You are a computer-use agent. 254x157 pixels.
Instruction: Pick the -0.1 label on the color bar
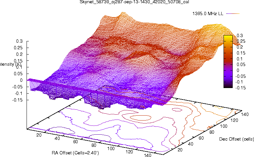pyautogui.click(x=239, y=82)
